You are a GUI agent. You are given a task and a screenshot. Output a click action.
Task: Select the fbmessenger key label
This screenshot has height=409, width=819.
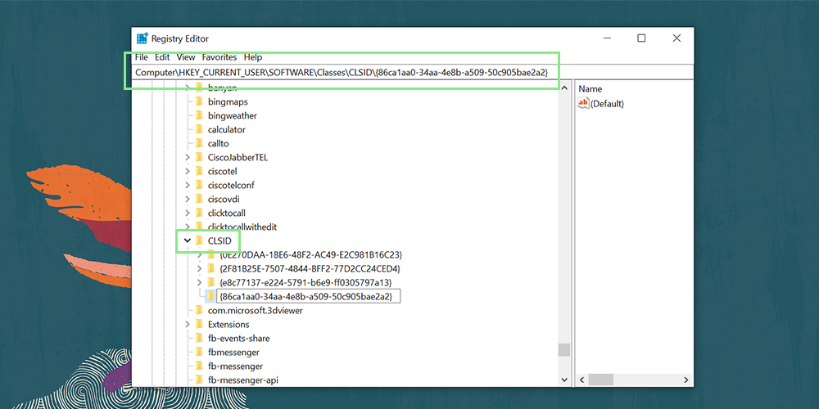click(233, 352)
